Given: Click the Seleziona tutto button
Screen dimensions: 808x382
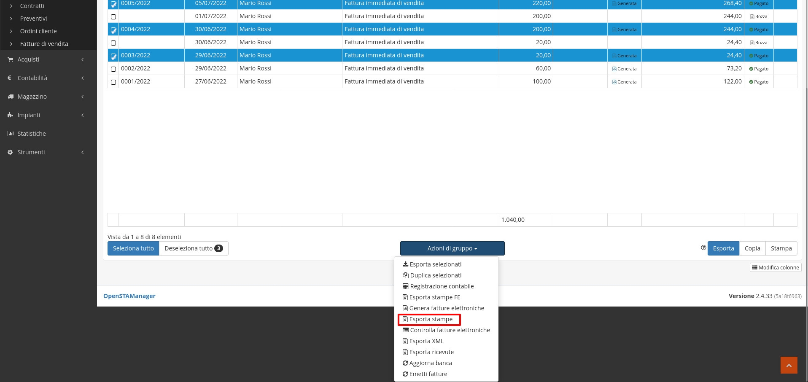Looking at the screenshot, I should click(133, 248).
